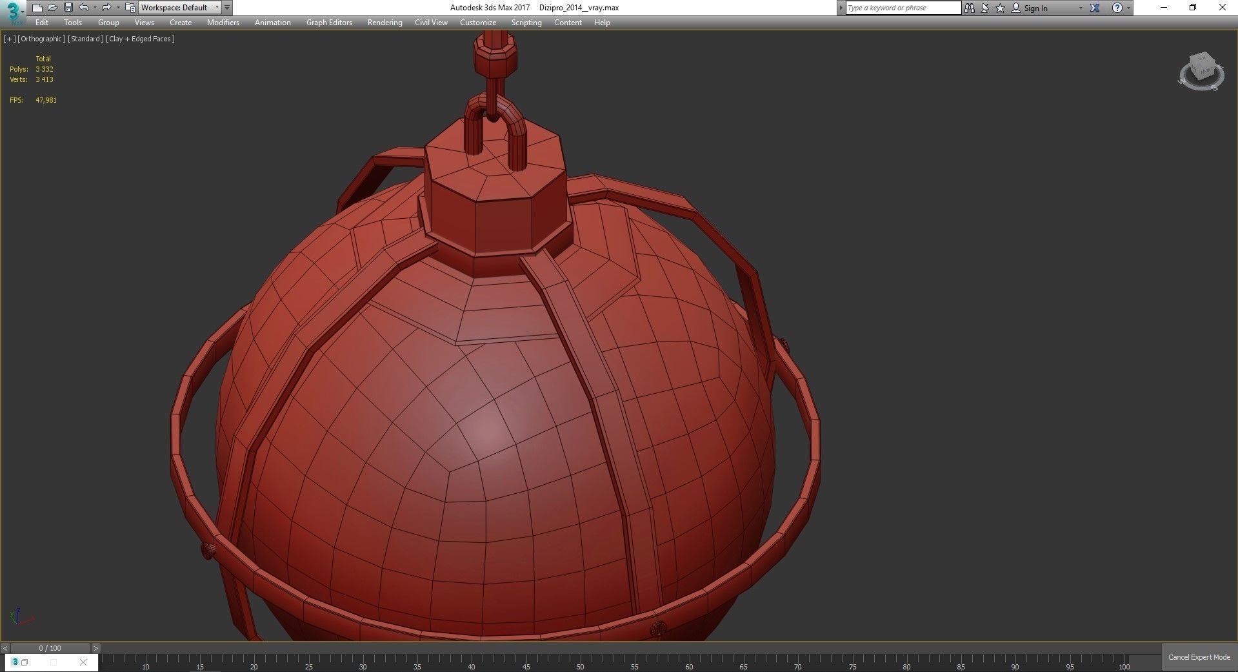
Task: Click the Polys count 3 332 statistic
Action: [x=45, y=69]
